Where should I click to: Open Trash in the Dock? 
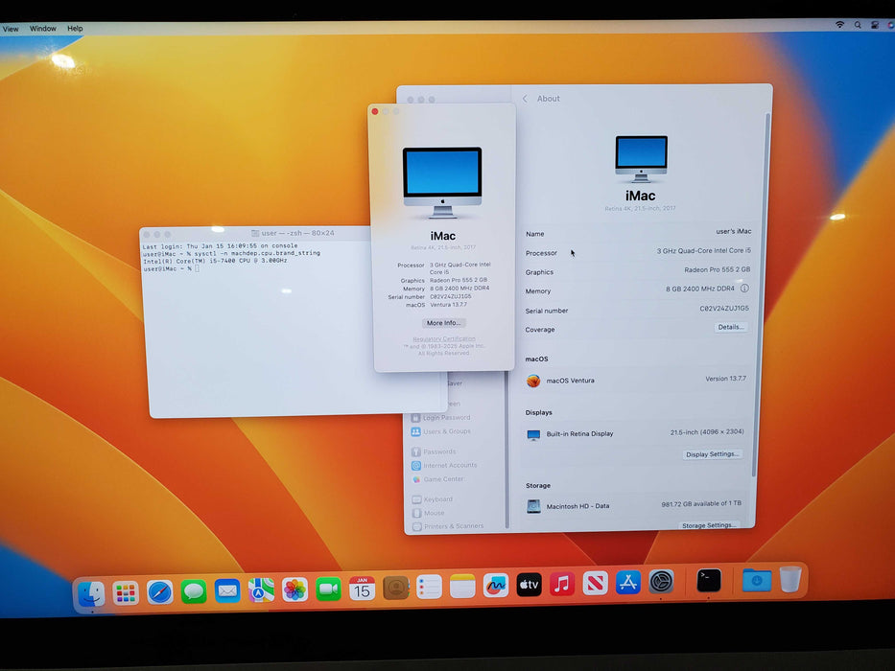click(x=790, y=579)
